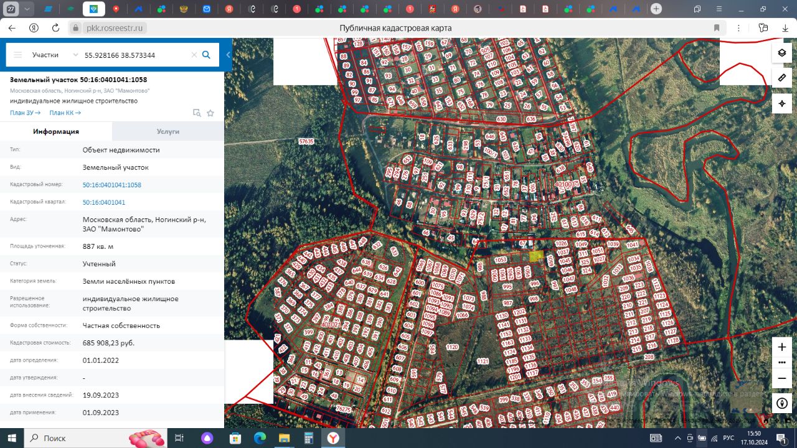Open the map layers panel
Image resolution: width=797 pixels, height=448 pixels.
coord(782,53)
